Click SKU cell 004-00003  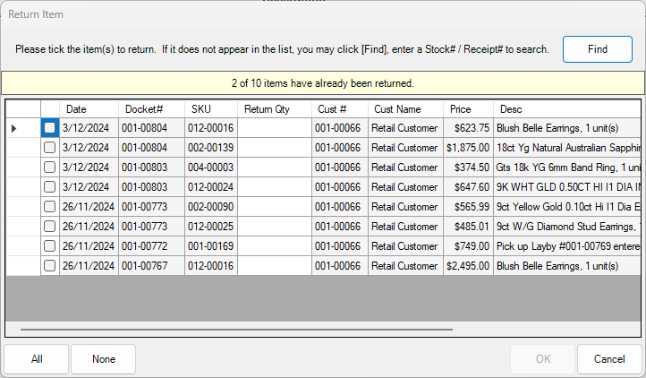(211, 168)
